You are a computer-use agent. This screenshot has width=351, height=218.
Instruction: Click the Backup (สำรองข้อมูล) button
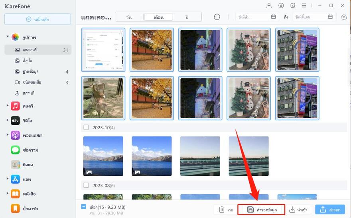[x=261, y=210]
